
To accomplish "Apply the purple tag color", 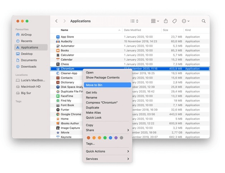I will point(116,138).
